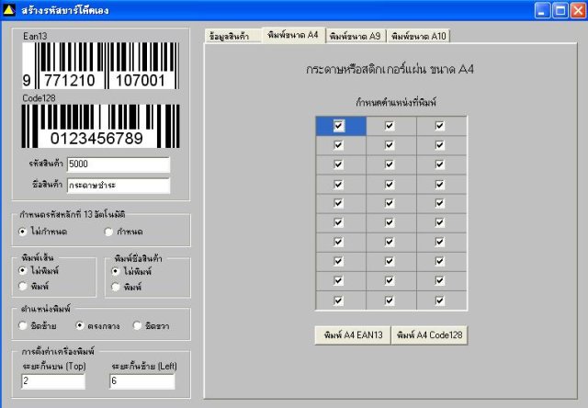Uncheck the highlighted top-left position checkbox
This screenshot has width=588, height=408.
pyautogui.click(x=339, y=126)
